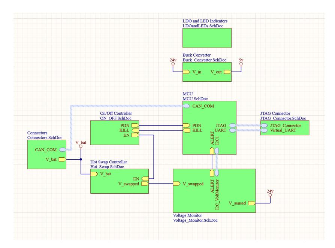The image size is (335, 248).
Task: Click the 24v power port near Buck Converter
Action: click(173, 63)
